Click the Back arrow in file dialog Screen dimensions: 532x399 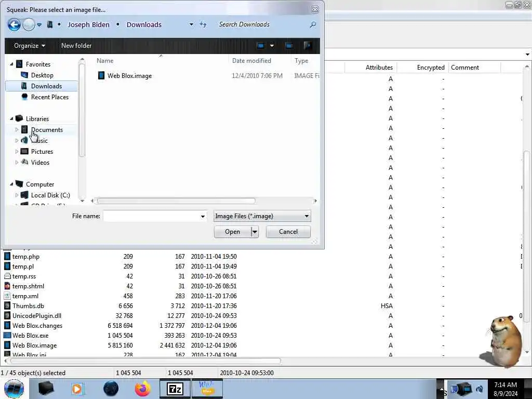pos(14,25)
